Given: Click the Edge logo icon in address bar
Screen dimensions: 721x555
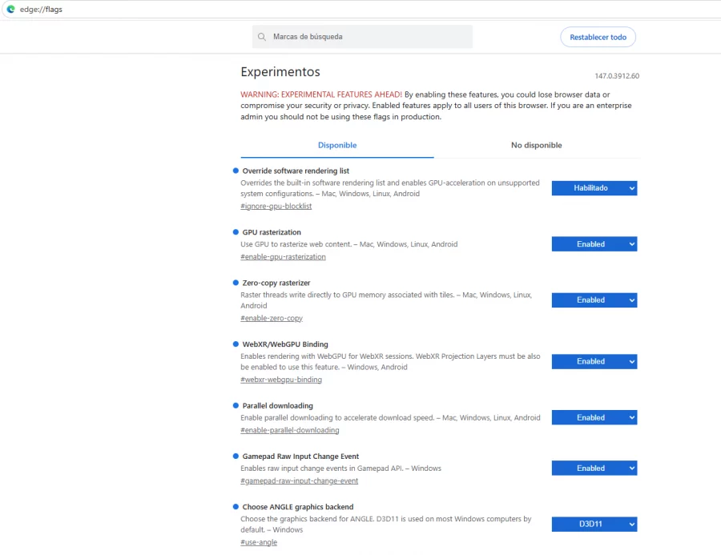Looking at the screenshot, I should [x=10, y=9].
